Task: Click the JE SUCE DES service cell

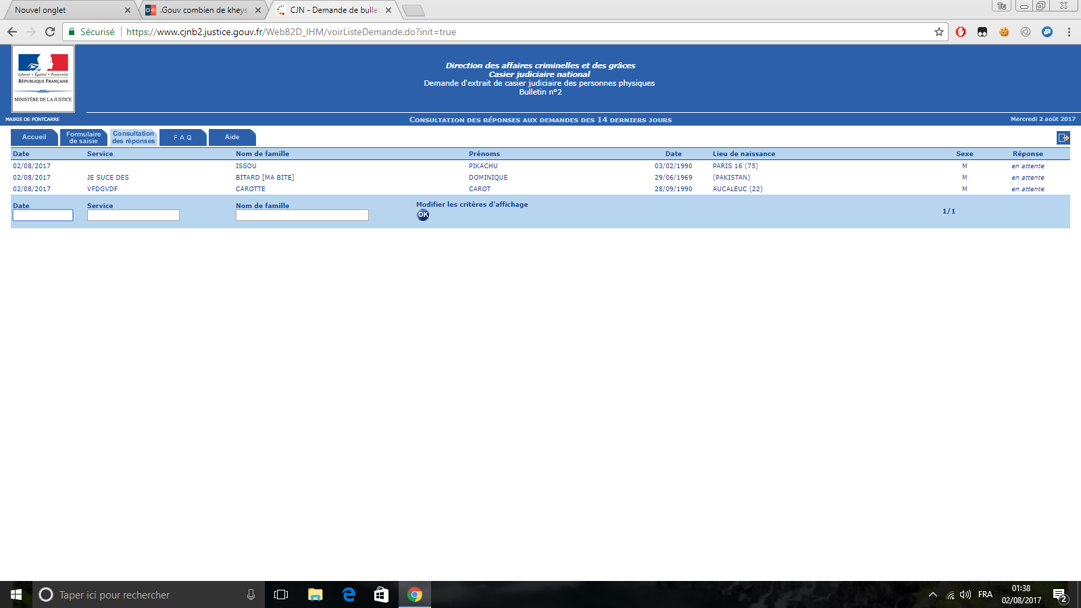Action: coord(108,178)
